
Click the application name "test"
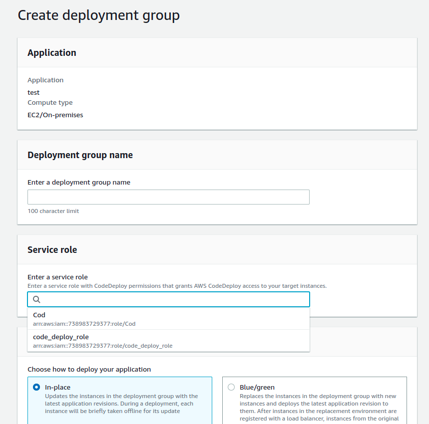(x=33, y=92)
